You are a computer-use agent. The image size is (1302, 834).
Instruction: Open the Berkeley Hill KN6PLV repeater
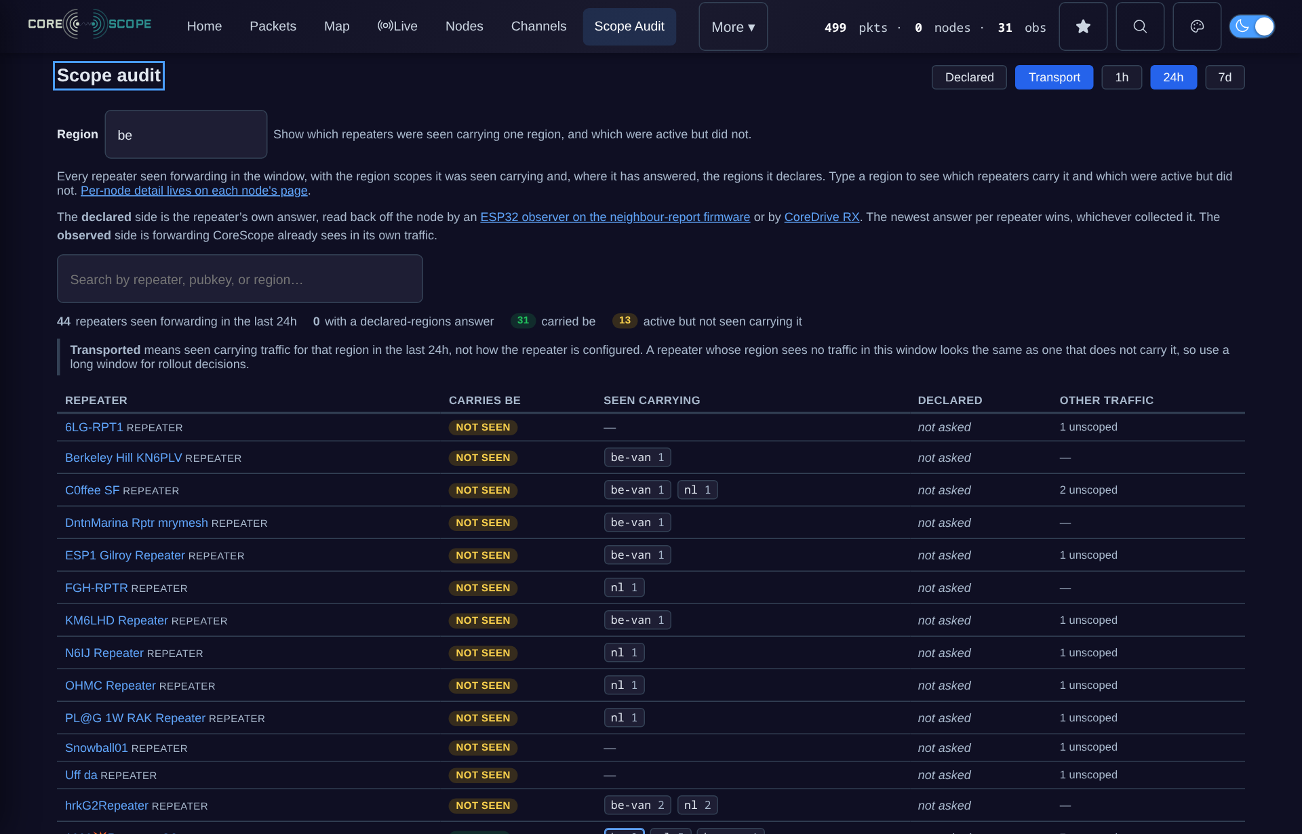click(123, 458)
